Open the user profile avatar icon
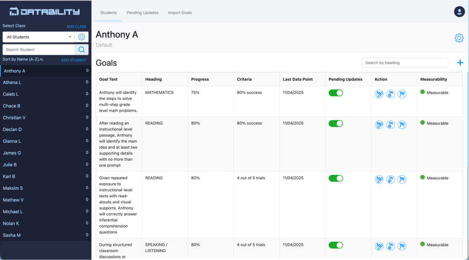Image resolution: width=469 pixels, height=260 pixels. pyautogui.click(x=459, y=12)
